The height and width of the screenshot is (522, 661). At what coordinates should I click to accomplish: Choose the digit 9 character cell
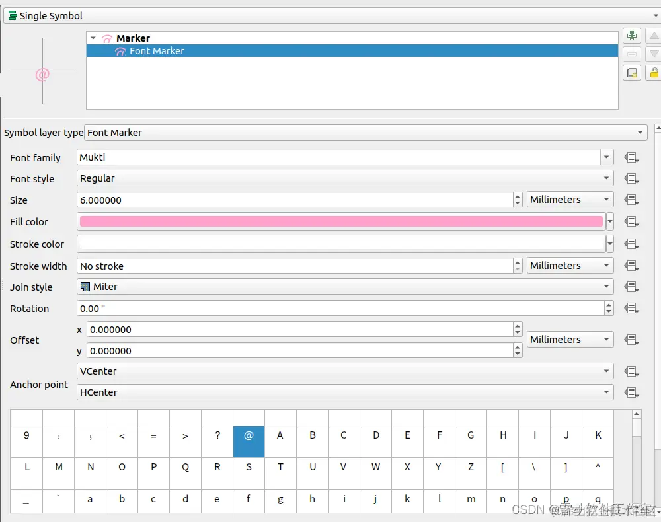click(x=26, y=441)
